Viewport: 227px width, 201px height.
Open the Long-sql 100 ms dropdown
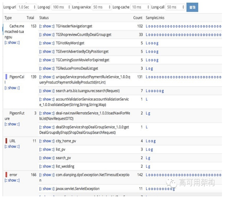pyautogui.click(x=61, y=7)
